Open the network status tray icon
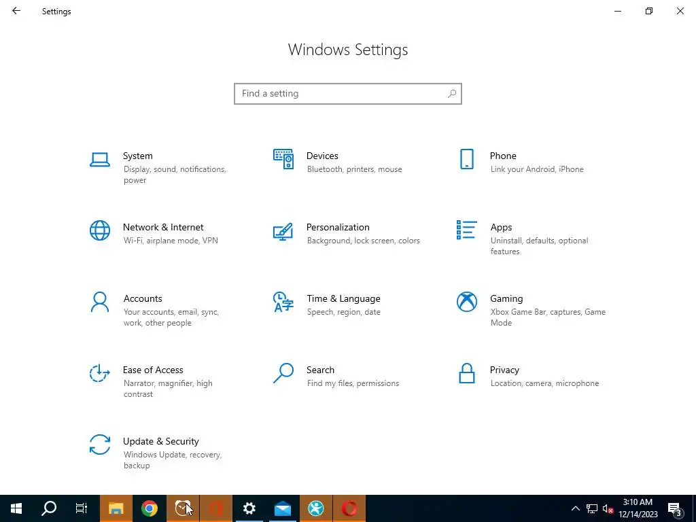This screenshot has height=522, width=696. click(x=592, y=508)
